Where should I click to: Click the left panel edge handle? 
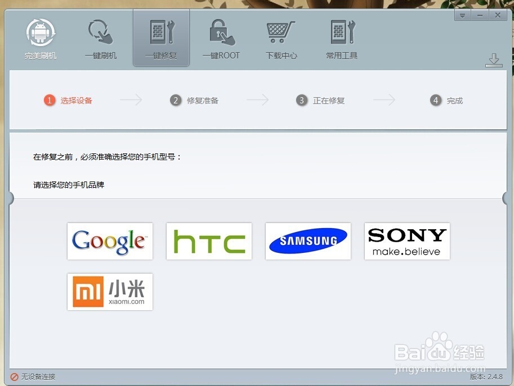pyautogui.click(x=11, y=198)
